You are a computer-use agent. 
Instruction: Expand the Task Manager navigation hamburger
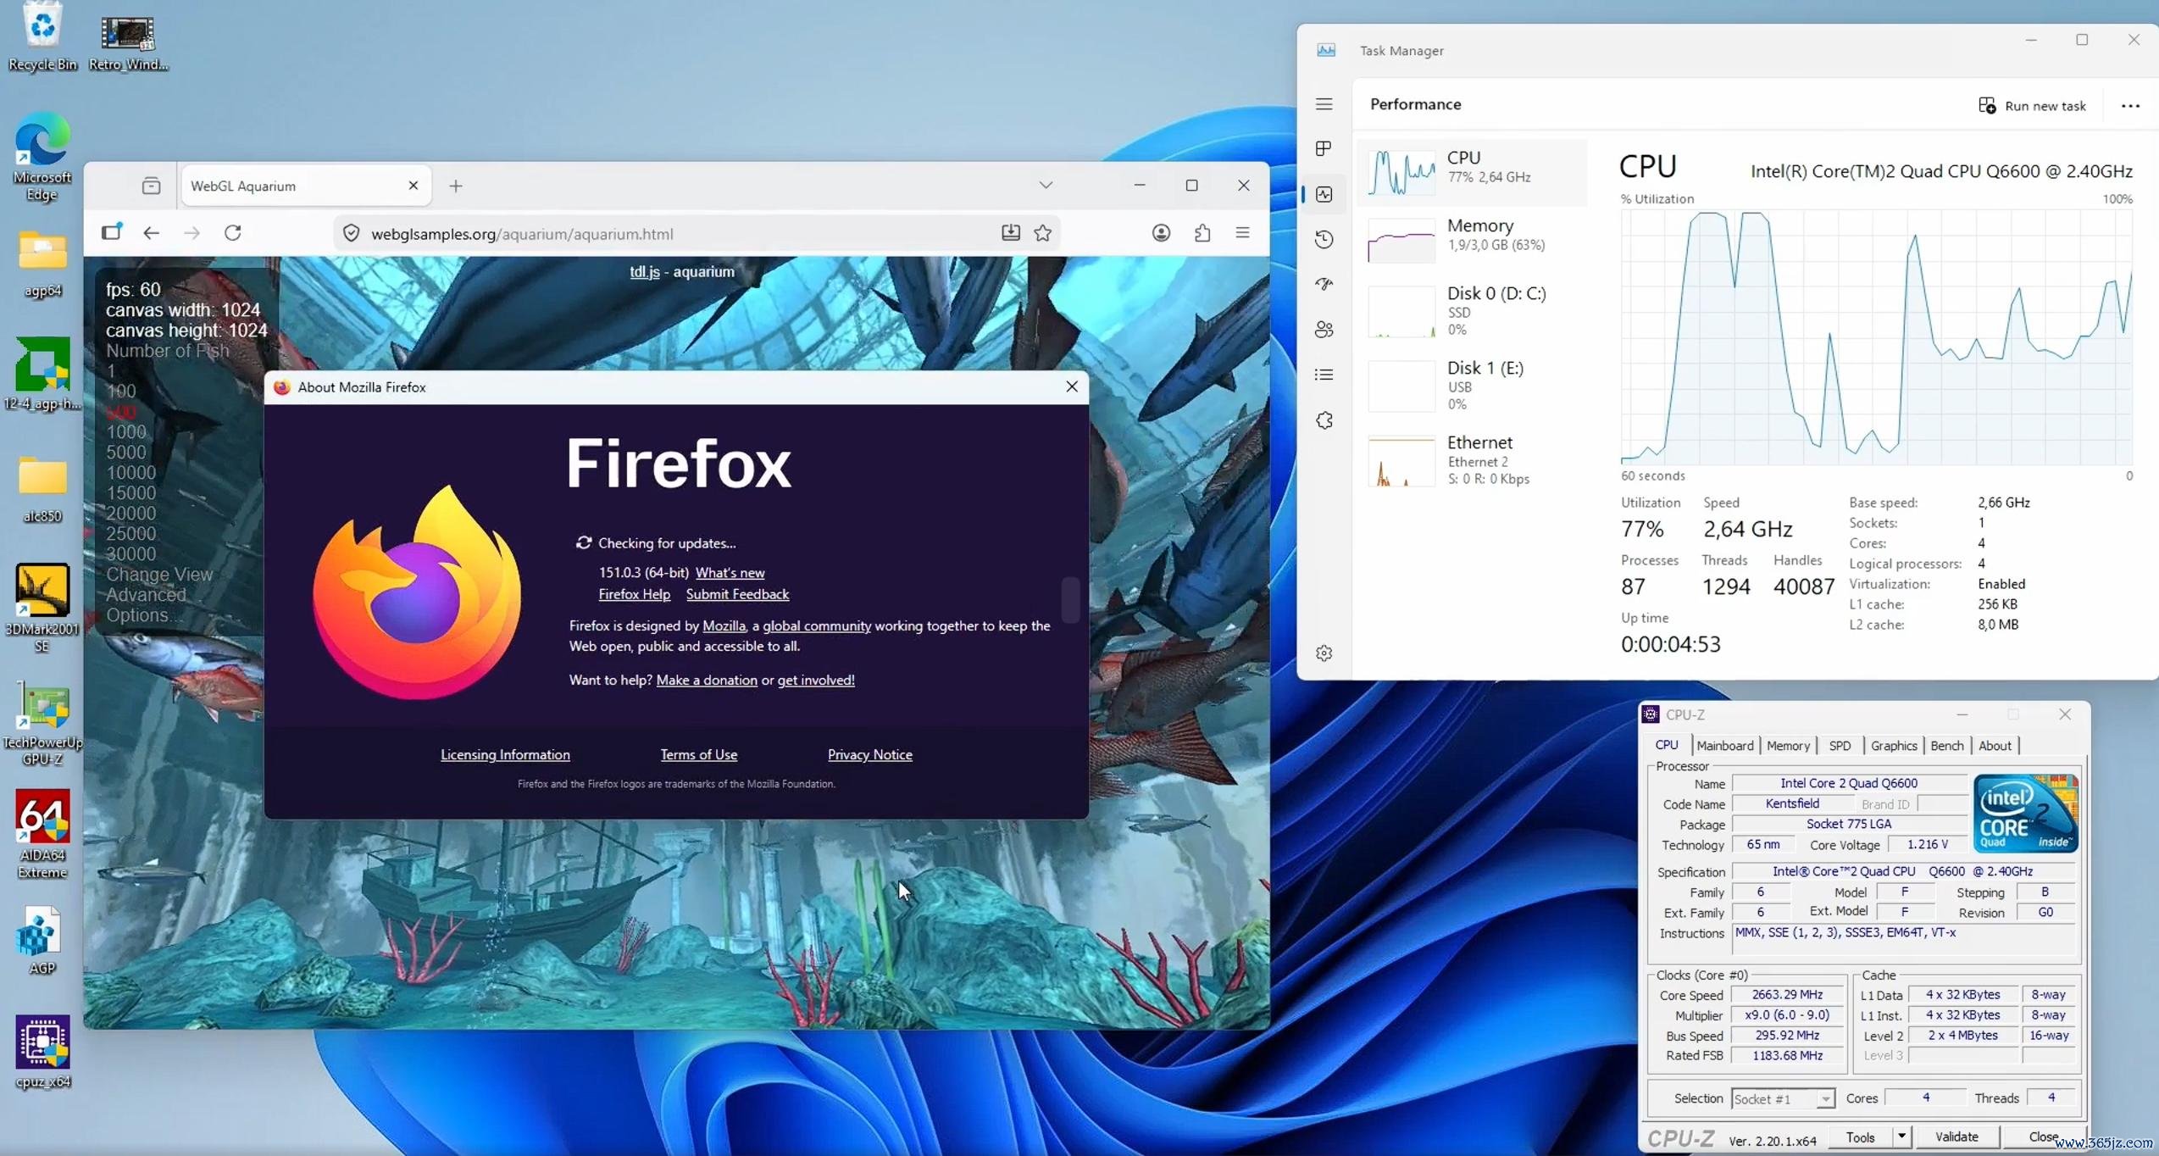point(1324,104)
